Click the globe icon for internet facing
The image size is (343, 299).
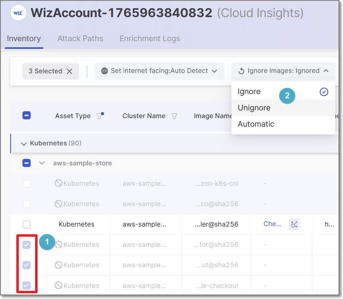(x=105, y=71)
